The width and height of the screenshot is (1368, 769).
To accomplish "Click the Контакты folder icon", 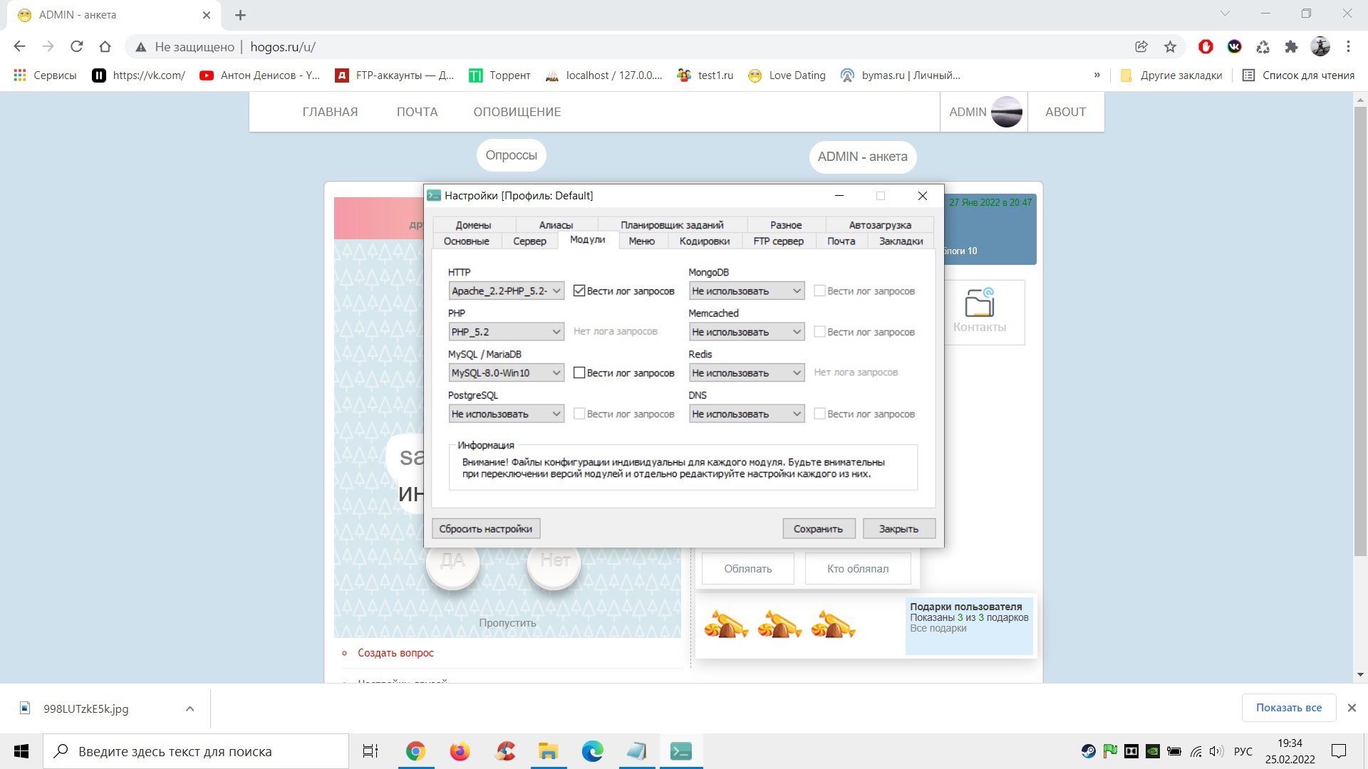I will tap(980, 303).
